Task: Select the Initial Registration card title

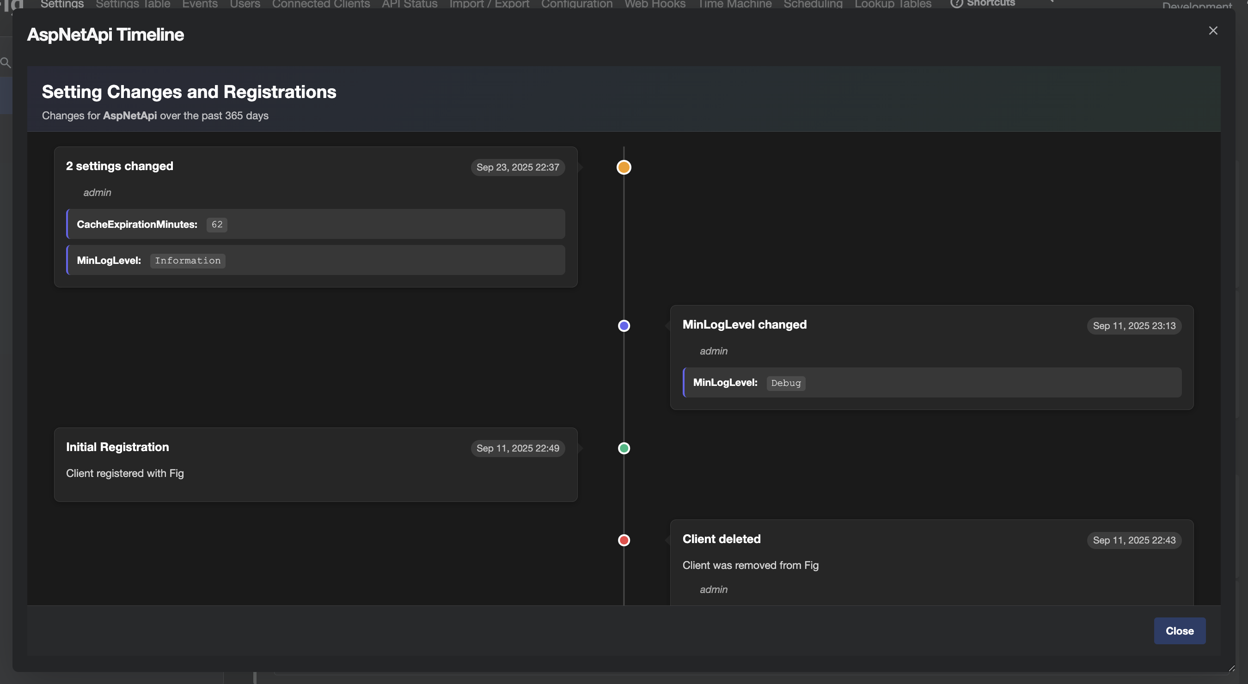Action: coord(117,446)
